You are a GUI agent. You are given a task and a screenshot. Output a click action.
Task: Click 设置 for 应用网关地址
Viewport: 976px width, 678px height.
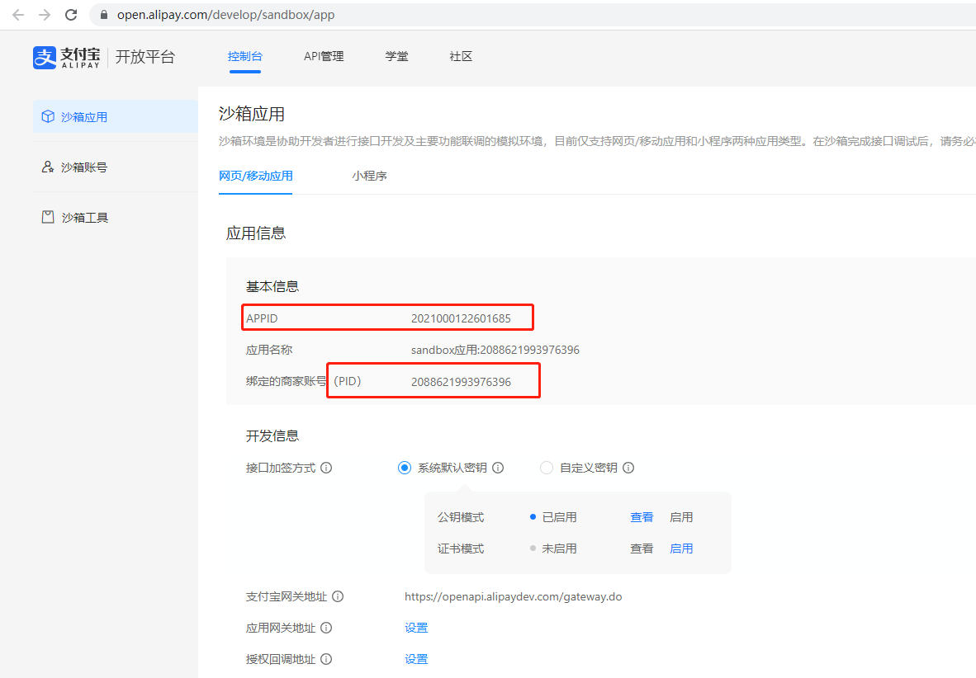416,628
